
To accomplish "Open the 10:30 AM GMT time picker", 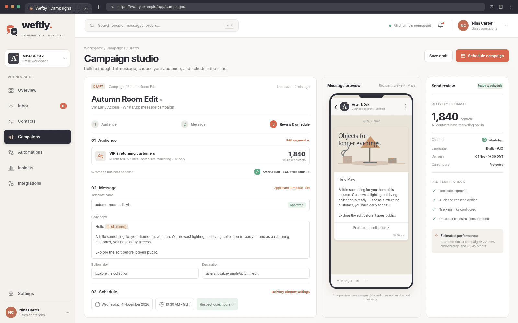I will pyautogui.click(x=175, y=304).
